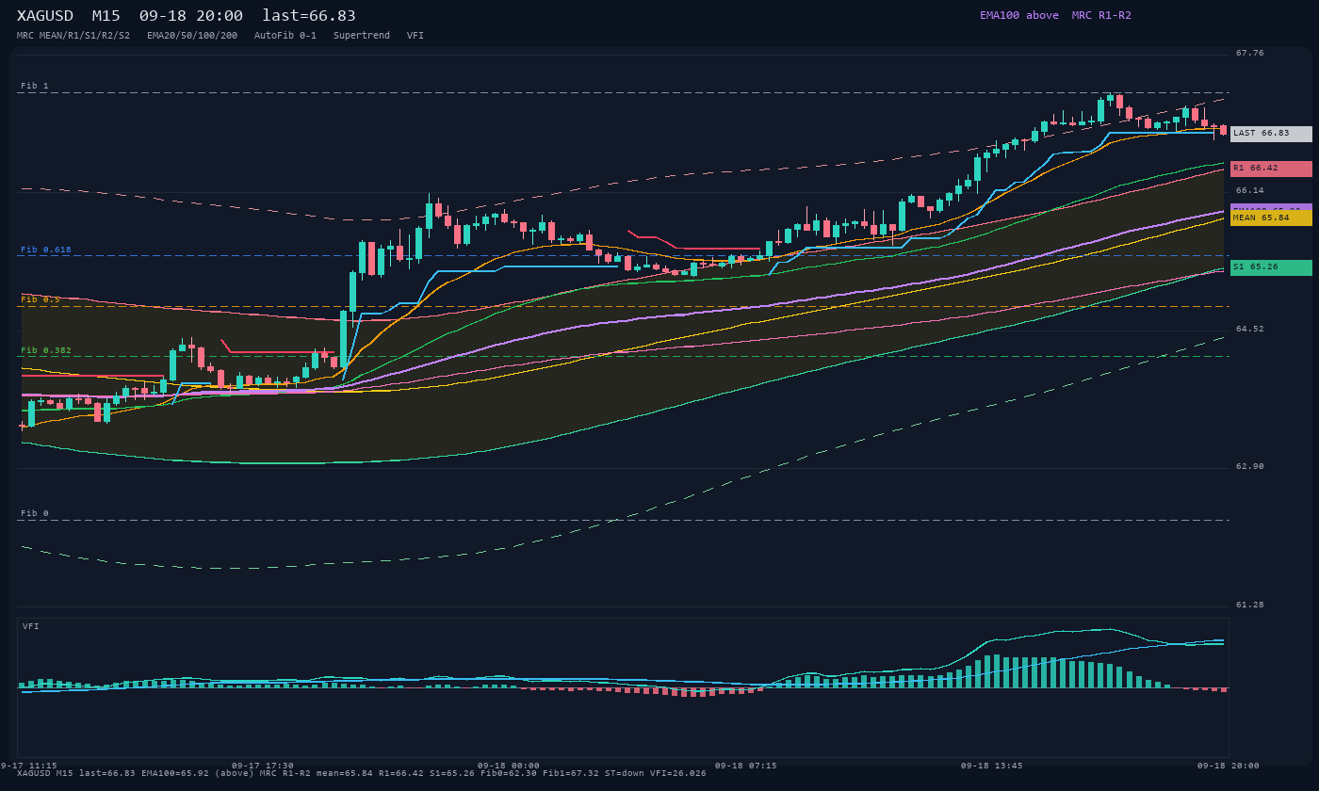Click the 67.76 price axis value
The width and height of the screenshot is (1319, 791).
tap(1250, 53)
